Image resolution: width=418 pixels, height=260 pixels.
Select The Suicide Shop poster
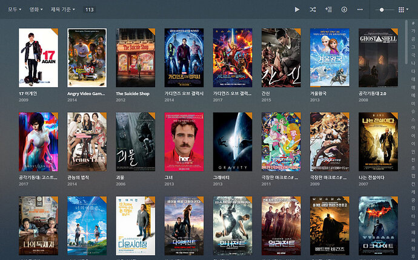pos(136,58)
